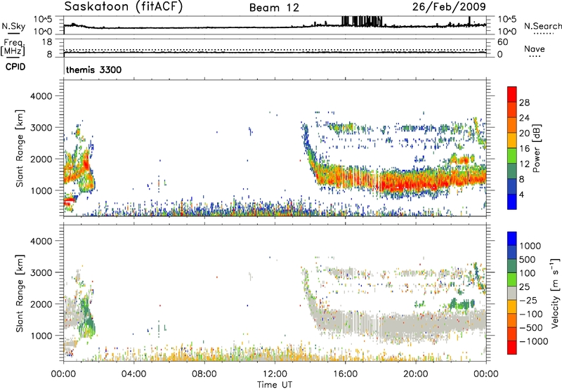Click the '4000' tick on power plot range axis
The width and height of the screenshot is (562, 389).
click(41, 96)
